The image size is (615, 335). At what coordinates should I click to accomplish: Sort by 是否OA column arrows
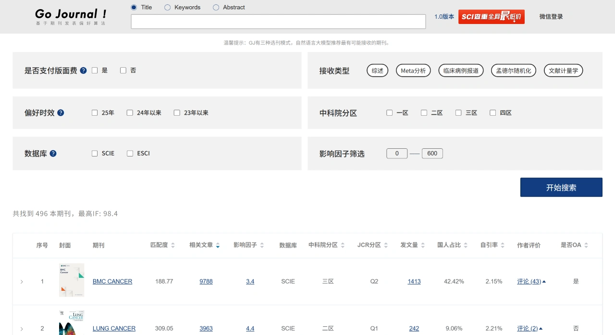pyautogui.click(x=586, y=245)
